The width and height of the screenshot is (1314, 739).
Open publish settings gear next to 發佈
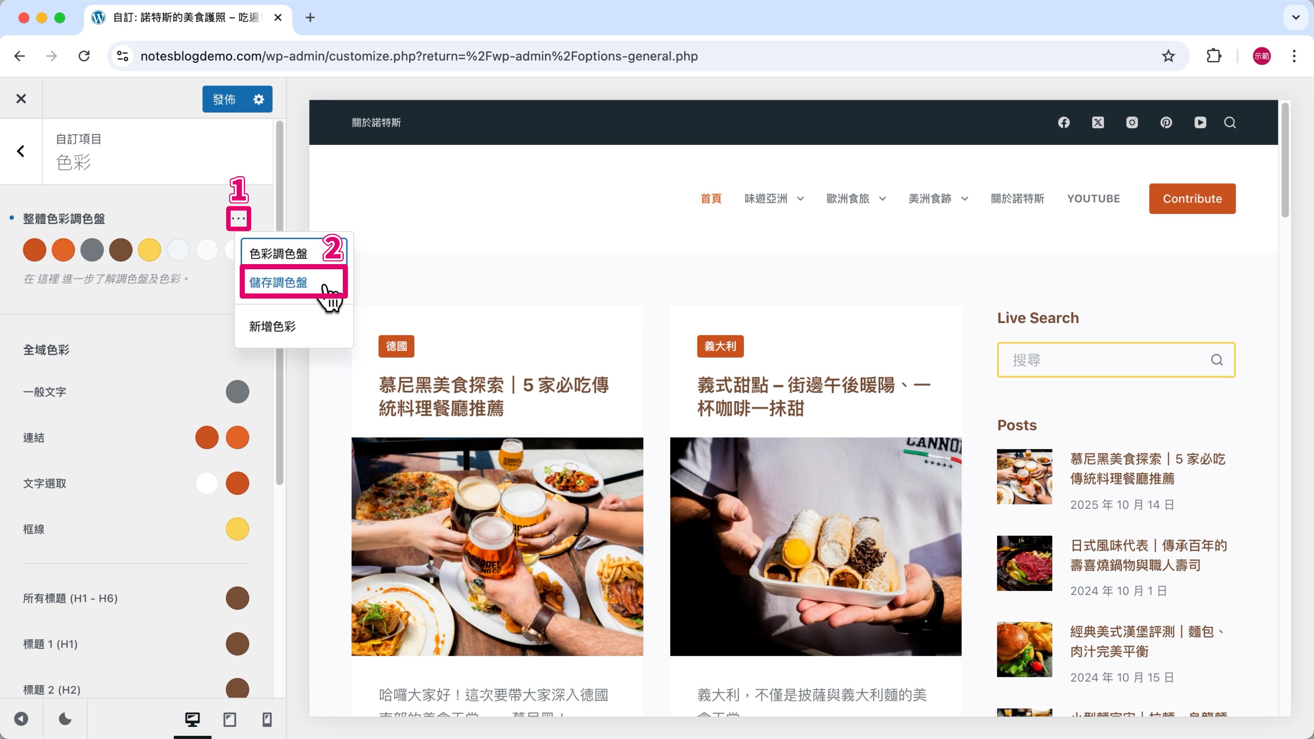click(x=259, y=99)
